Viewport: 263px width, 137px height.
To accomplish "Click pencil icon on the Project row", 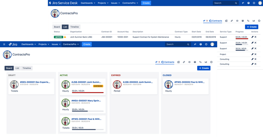I will pos(252,54).
